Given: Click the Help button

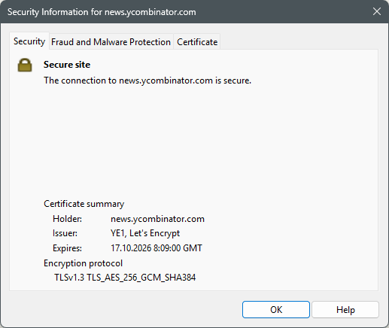Looking at the screenshot, I should pyautogui.click(x=345, y=310).
